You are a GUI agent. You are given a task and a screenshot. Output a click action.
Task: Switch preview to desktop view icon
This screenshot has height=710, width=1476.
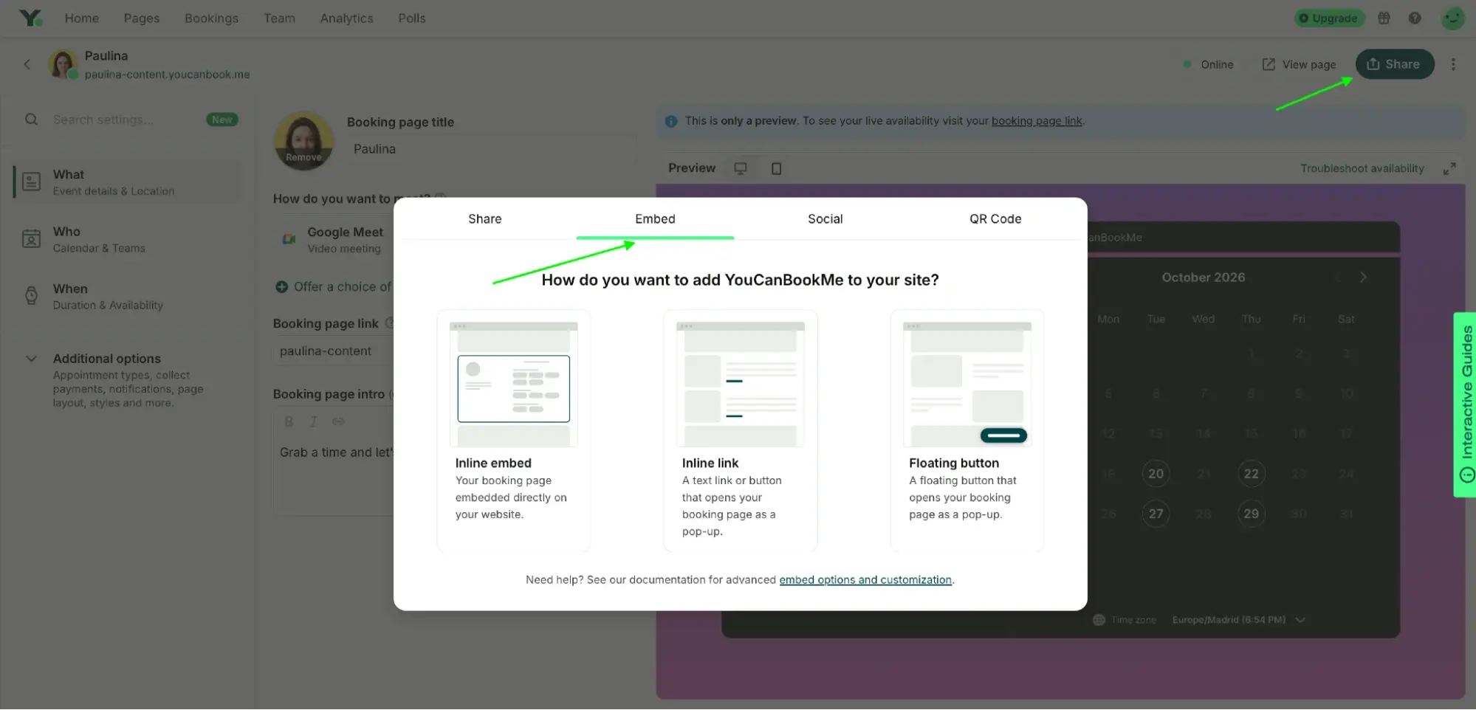tap(741, 168)
